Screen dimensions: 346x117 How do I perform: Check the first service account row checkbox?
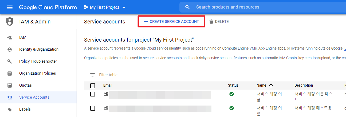pos(93,94)
